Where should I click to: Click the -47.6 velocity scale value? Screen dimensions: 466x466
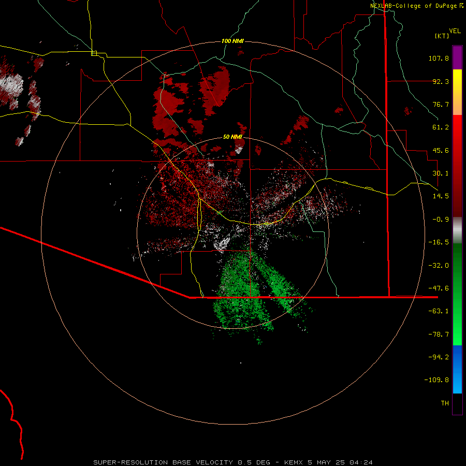(x=439, y=288)
